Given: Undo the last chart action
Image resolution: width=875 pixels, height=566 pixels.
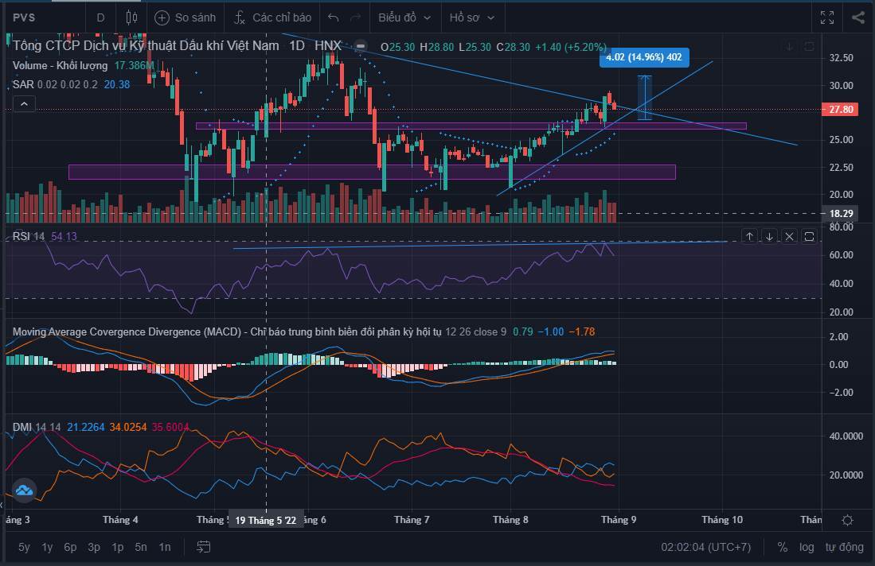Looking at the screenshot, I should [x=334, y=17].
